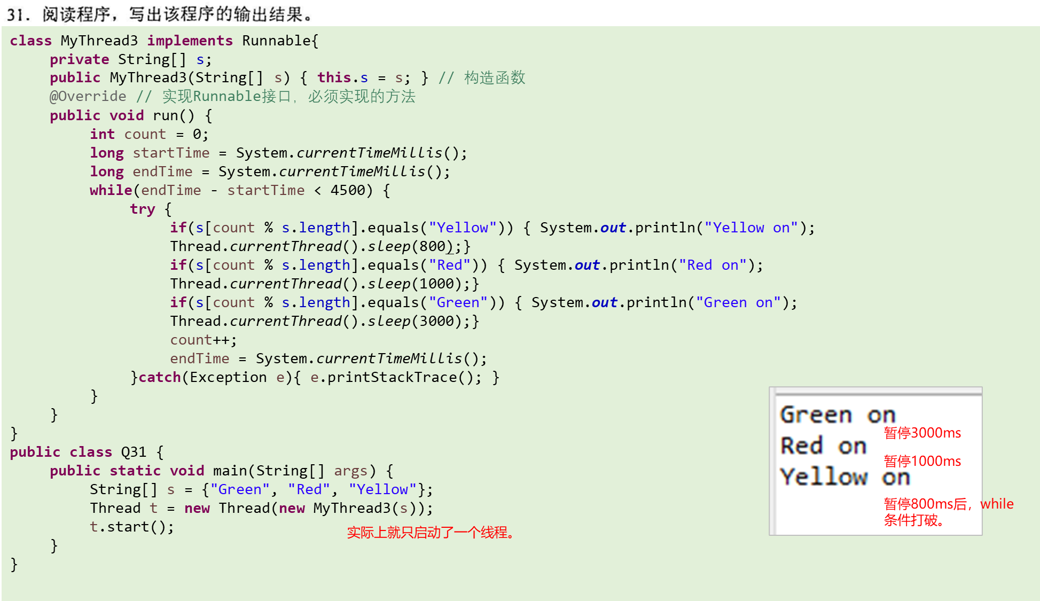Click the red '暂停3000ms' annotation
This screenshot has width=1040, height=601.
(x=922, y=433)
